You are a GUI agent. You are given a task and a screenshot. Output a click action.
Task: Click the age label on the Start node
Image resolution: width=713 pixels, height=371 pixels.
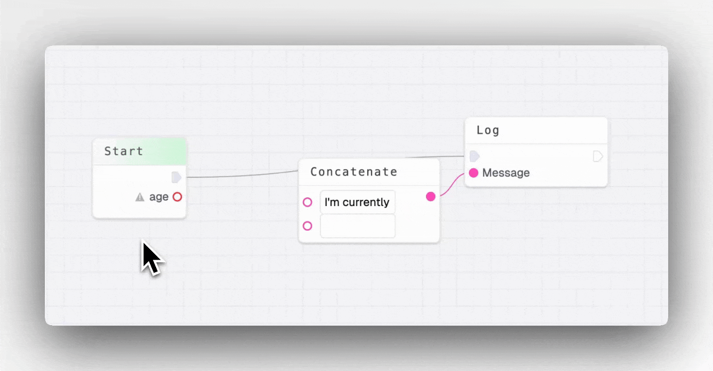(160, 197)
